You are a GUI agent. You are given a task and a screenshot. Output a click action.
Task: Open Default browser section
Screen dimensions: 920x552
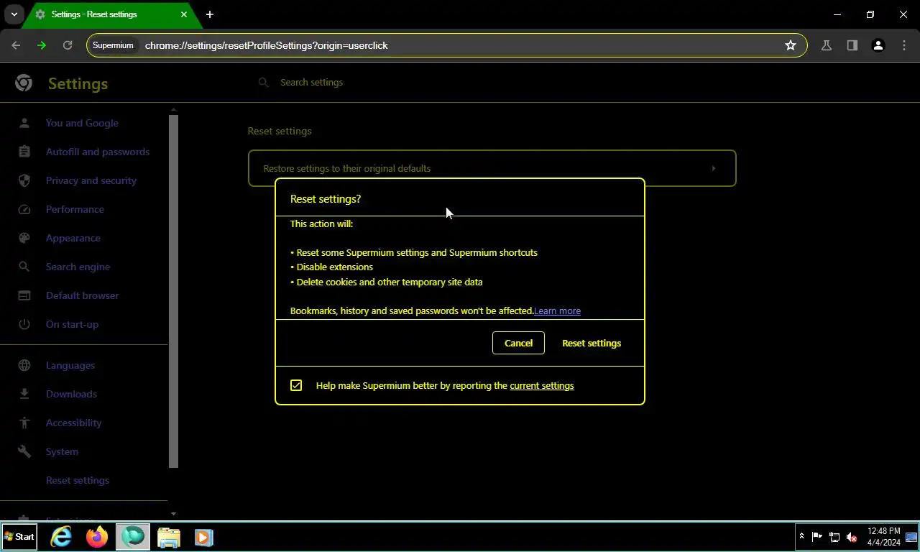(x=82, y=295)
